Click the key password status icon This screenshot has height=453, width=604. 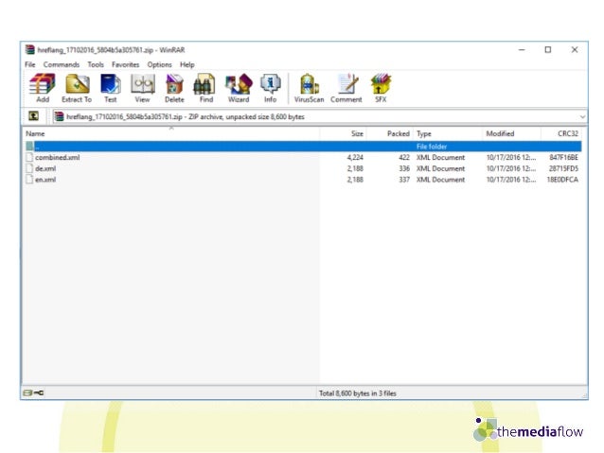39,392
